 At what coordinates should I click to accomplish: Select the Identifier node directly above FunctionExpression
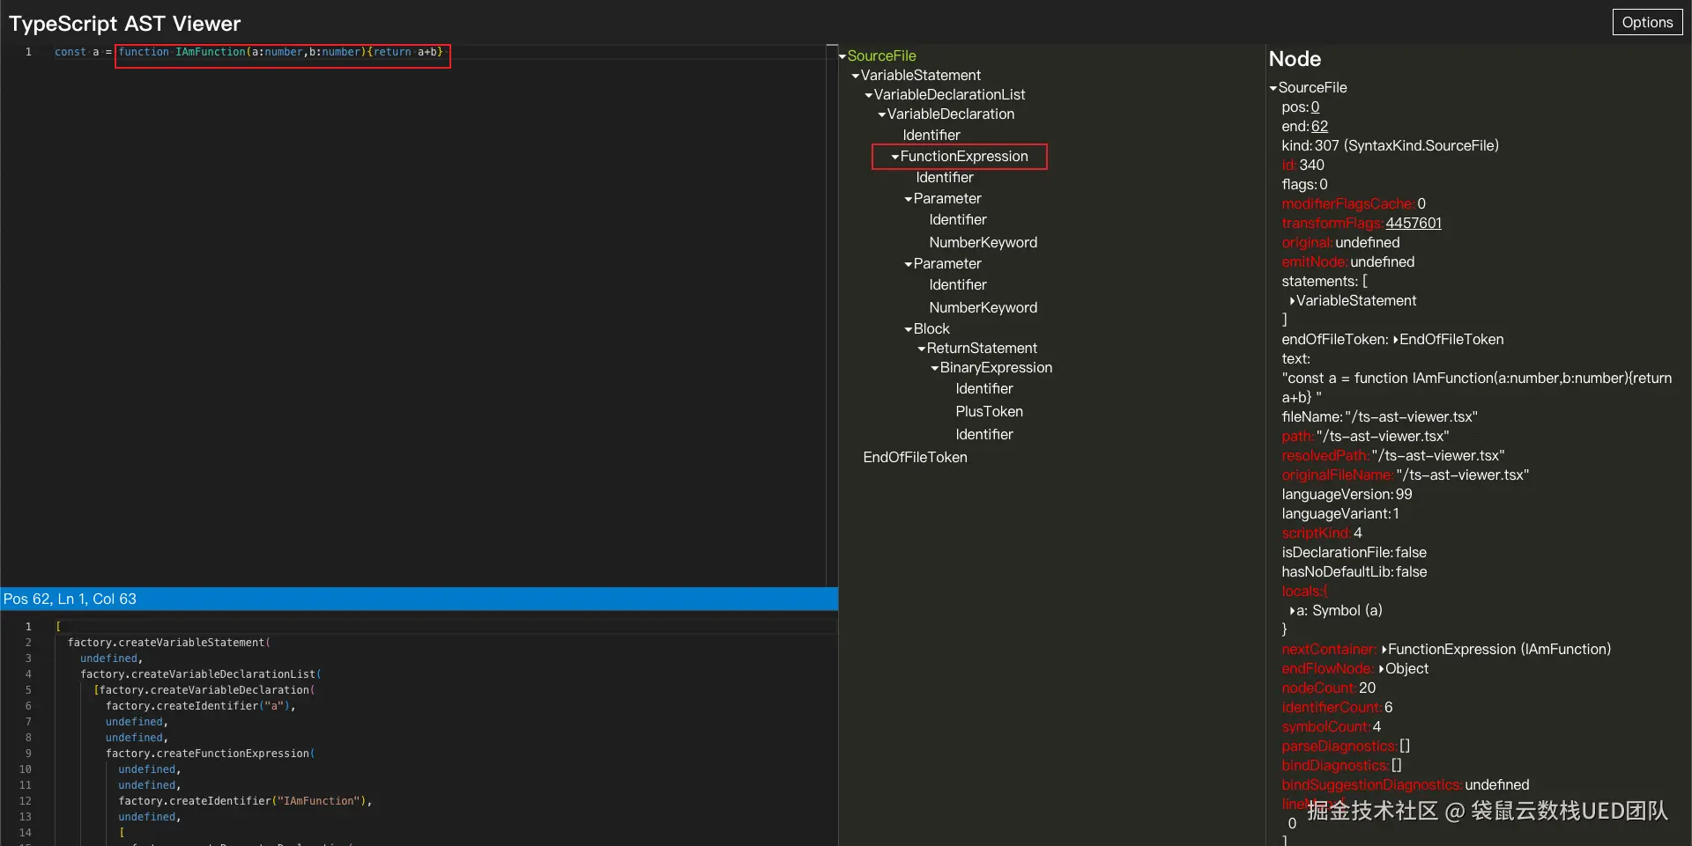(931, 135)
